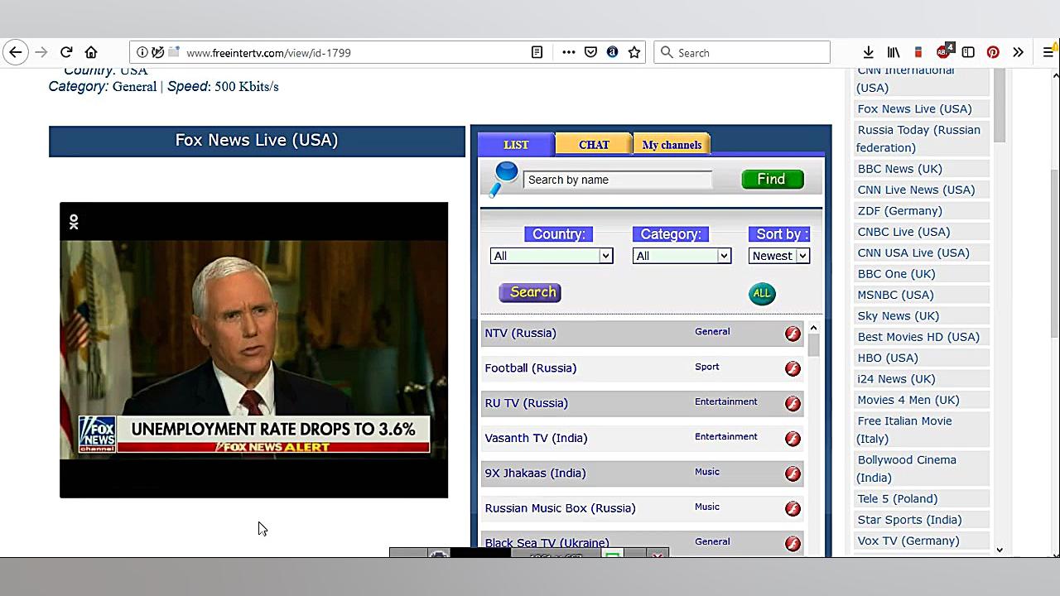Screen dimensions: 1060x596
Task: Open i24 News (UK) sidebar link
Action: coord(896,379)
